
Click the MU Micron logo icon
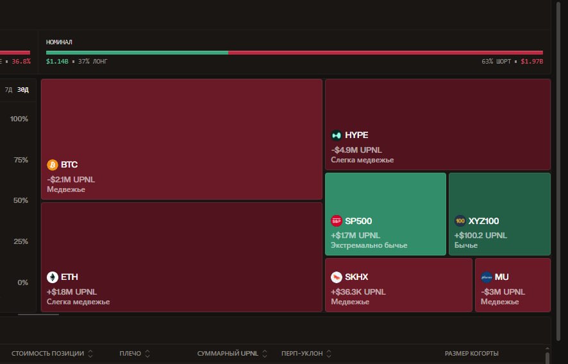coord(486,277)
